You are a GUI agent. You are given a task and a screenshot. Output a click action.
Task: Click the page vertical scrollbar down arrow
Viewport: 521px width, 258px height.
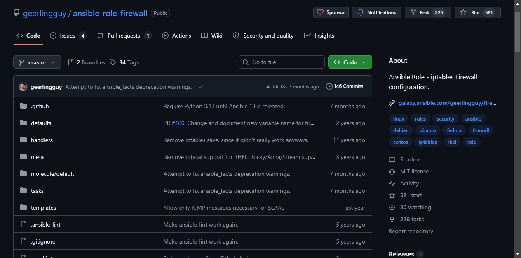pyautogui.click(x=518, y=255)
